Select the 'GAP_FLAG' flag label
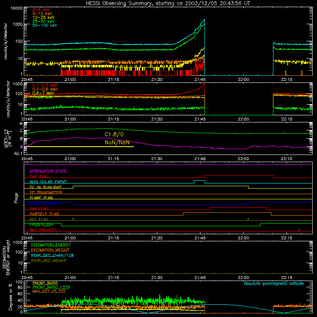 pyautogui.click(x=39, y=176)
